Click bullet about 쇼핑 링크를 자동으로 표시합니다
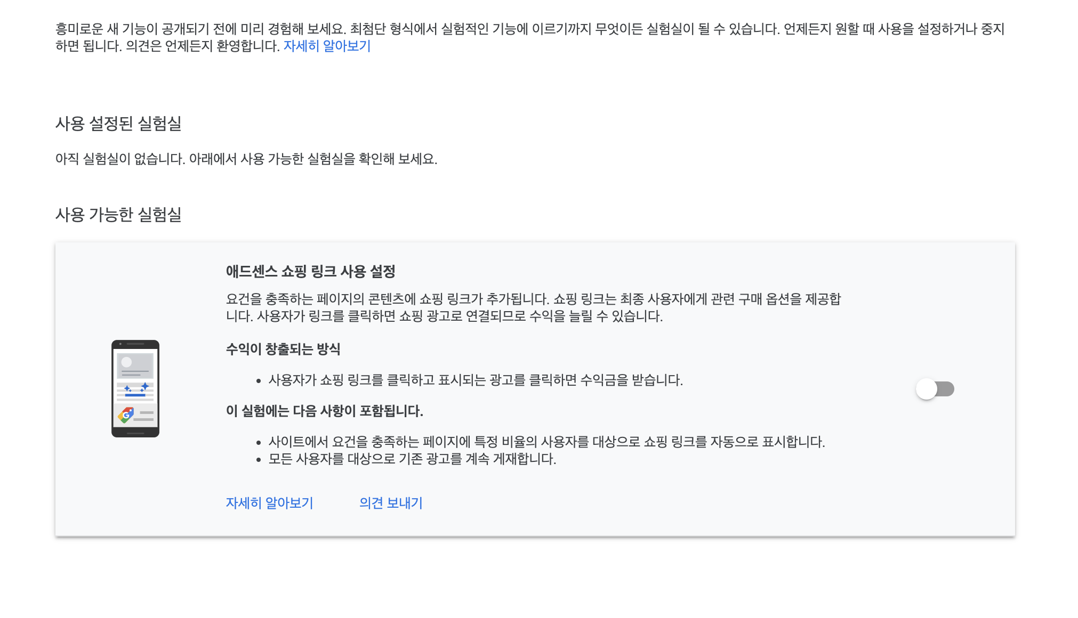Image resolution: width=1078 pixels, height=618 pixels. pos(546,442)
